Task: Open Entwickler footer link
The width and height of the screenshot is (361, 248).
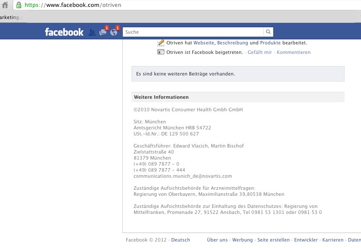Action: click(306, 240)
